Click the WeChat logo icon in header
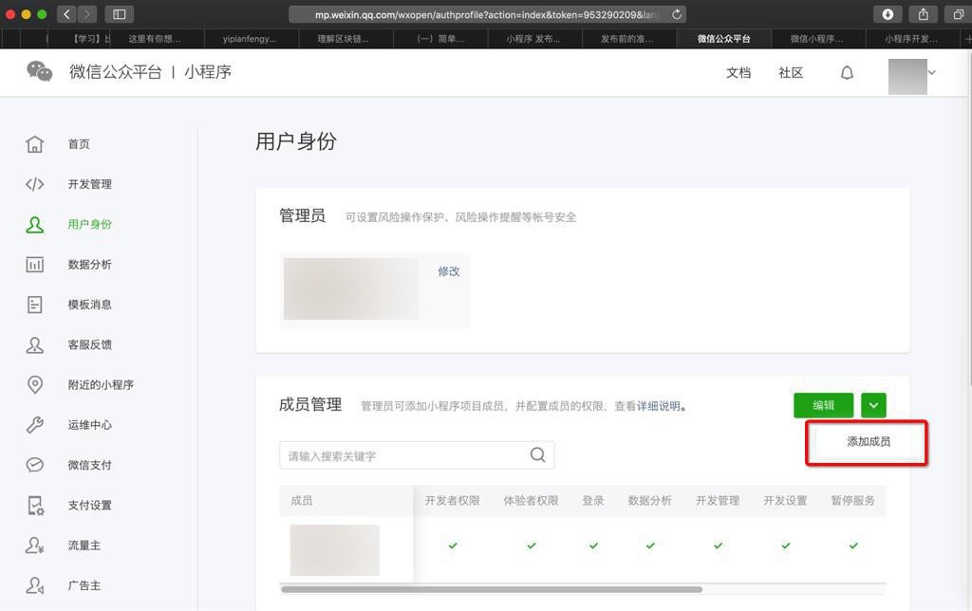This screenshot has width=972, height=611. tap(39, 71)
